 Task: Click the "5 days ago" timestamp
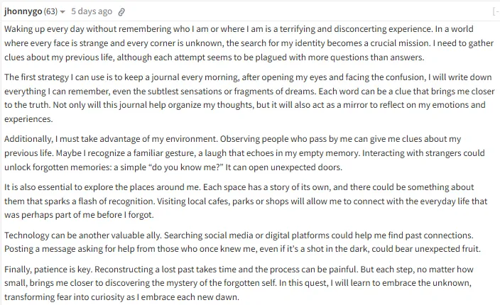(92, 11)
